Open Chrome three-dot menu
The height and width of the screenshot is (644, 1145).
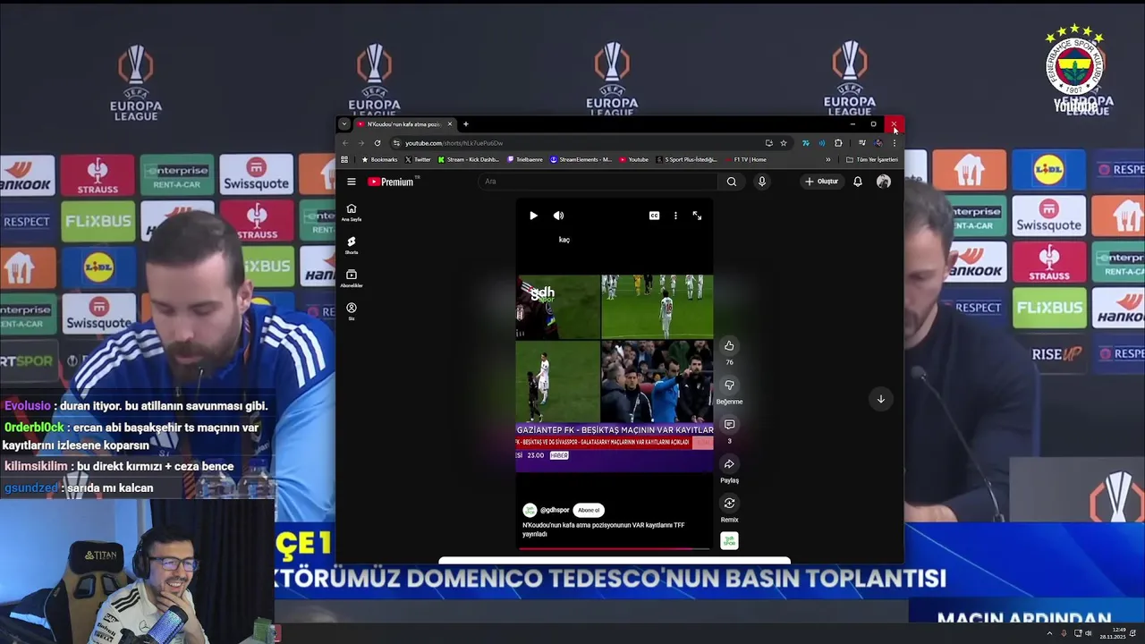pos(894,143)
